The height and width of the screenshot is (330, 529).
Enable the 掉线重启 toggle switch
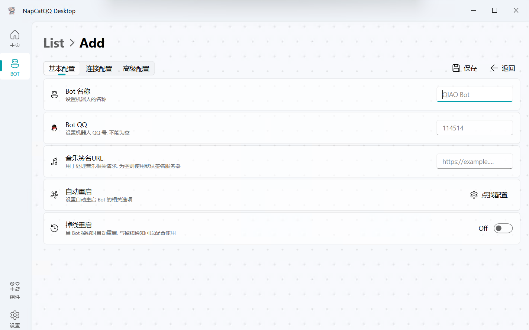pos(503,228)
